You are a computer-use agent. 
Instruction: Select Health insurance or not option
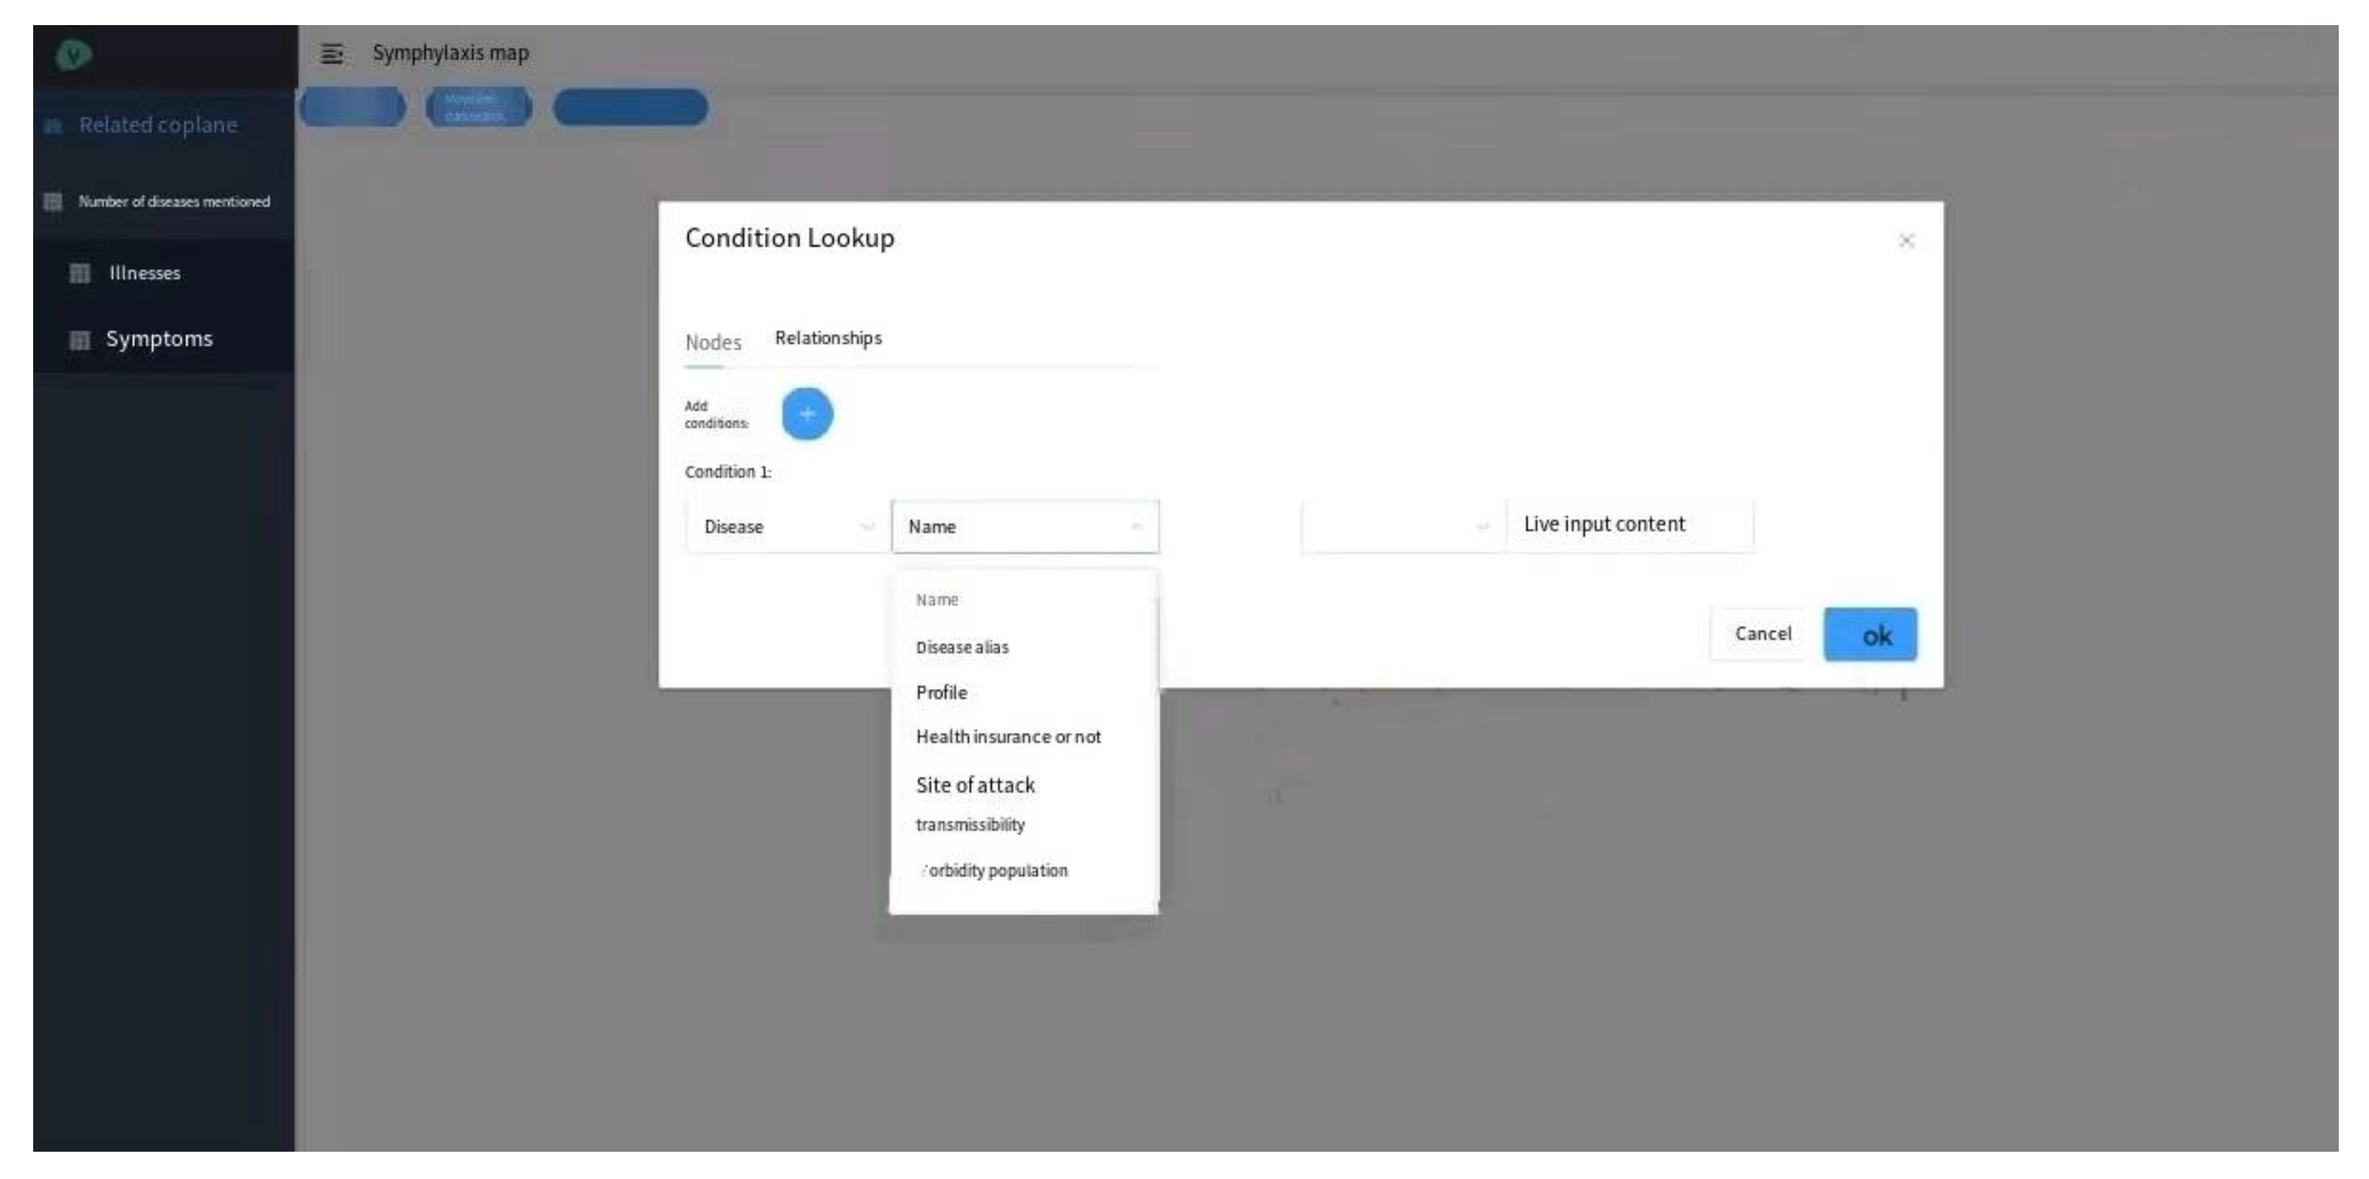click(1008, 737)
